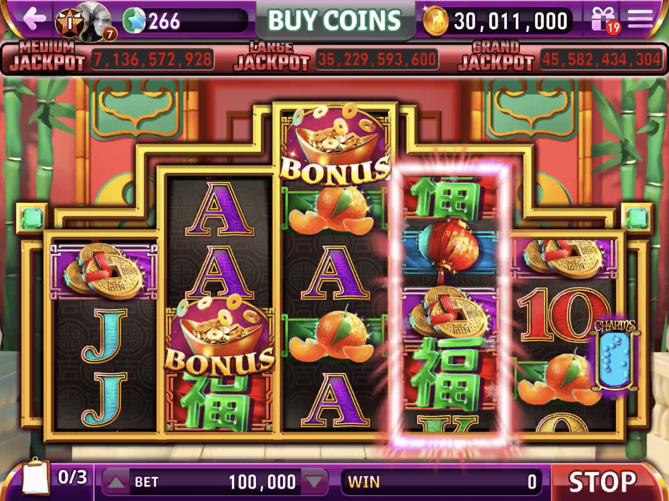Tap the gold coin balance icon
The width and height of the screenshot is (669, 501).
[435, 21]
